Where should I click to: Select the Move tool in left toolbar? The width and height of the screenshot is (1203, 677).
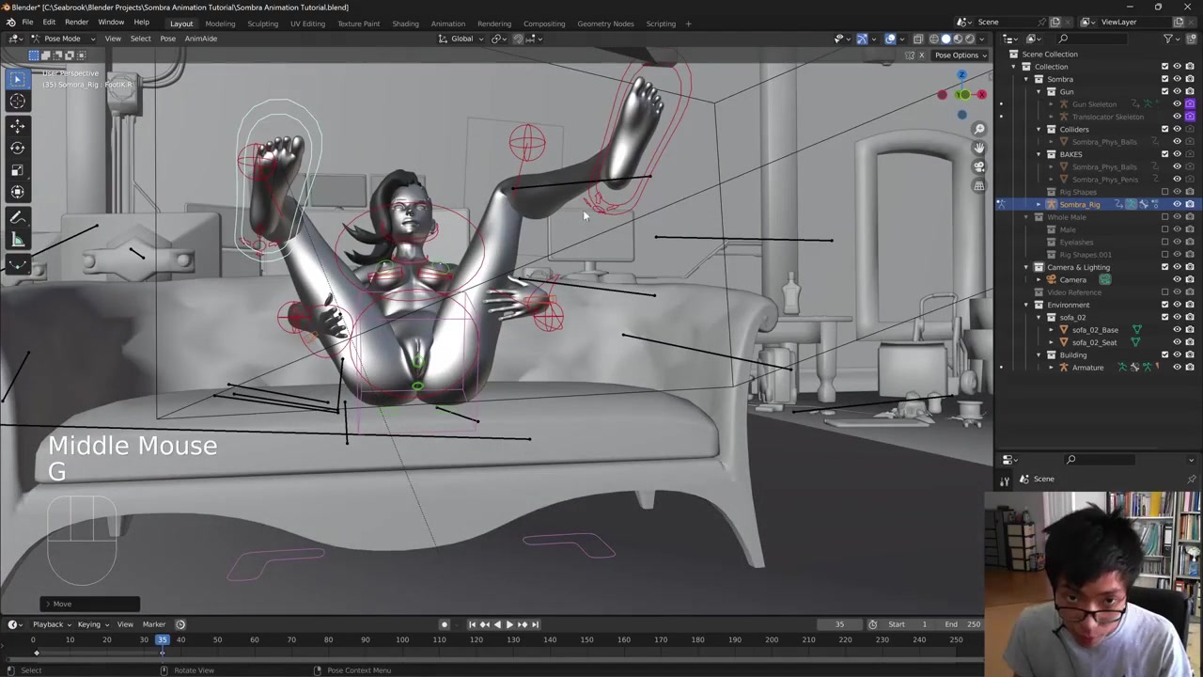coord(17,125)
